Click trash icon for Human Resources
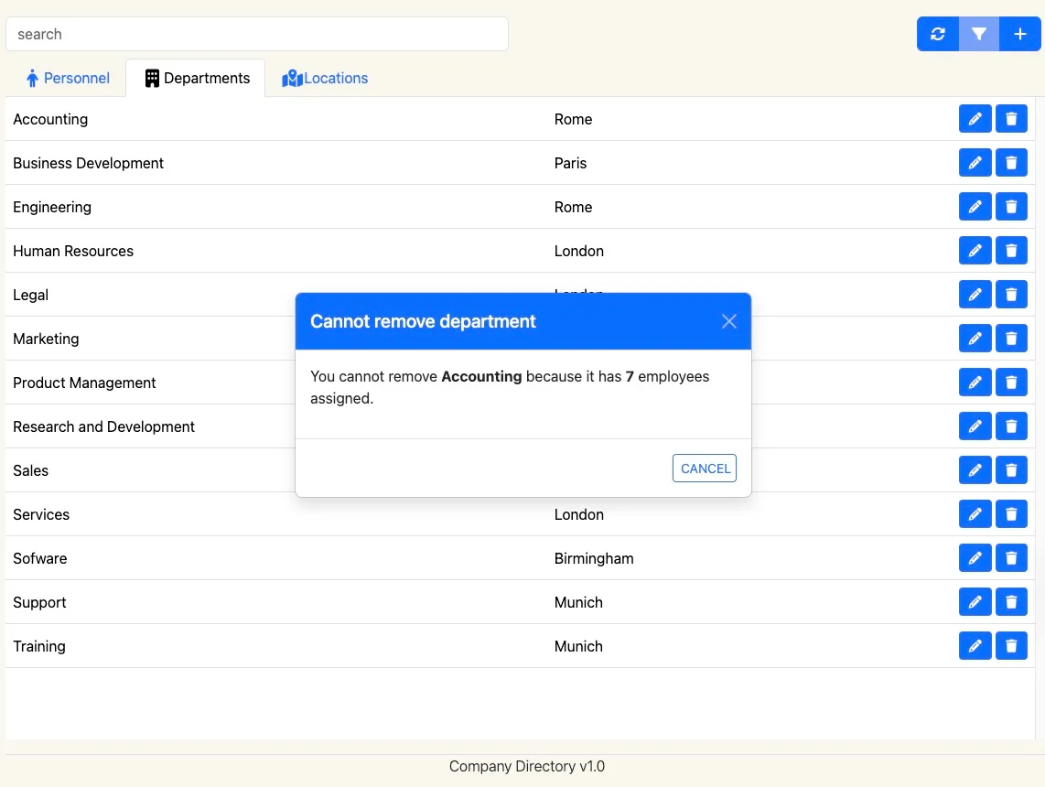This screenshot has height=787, width=1045. point(1011,251)
